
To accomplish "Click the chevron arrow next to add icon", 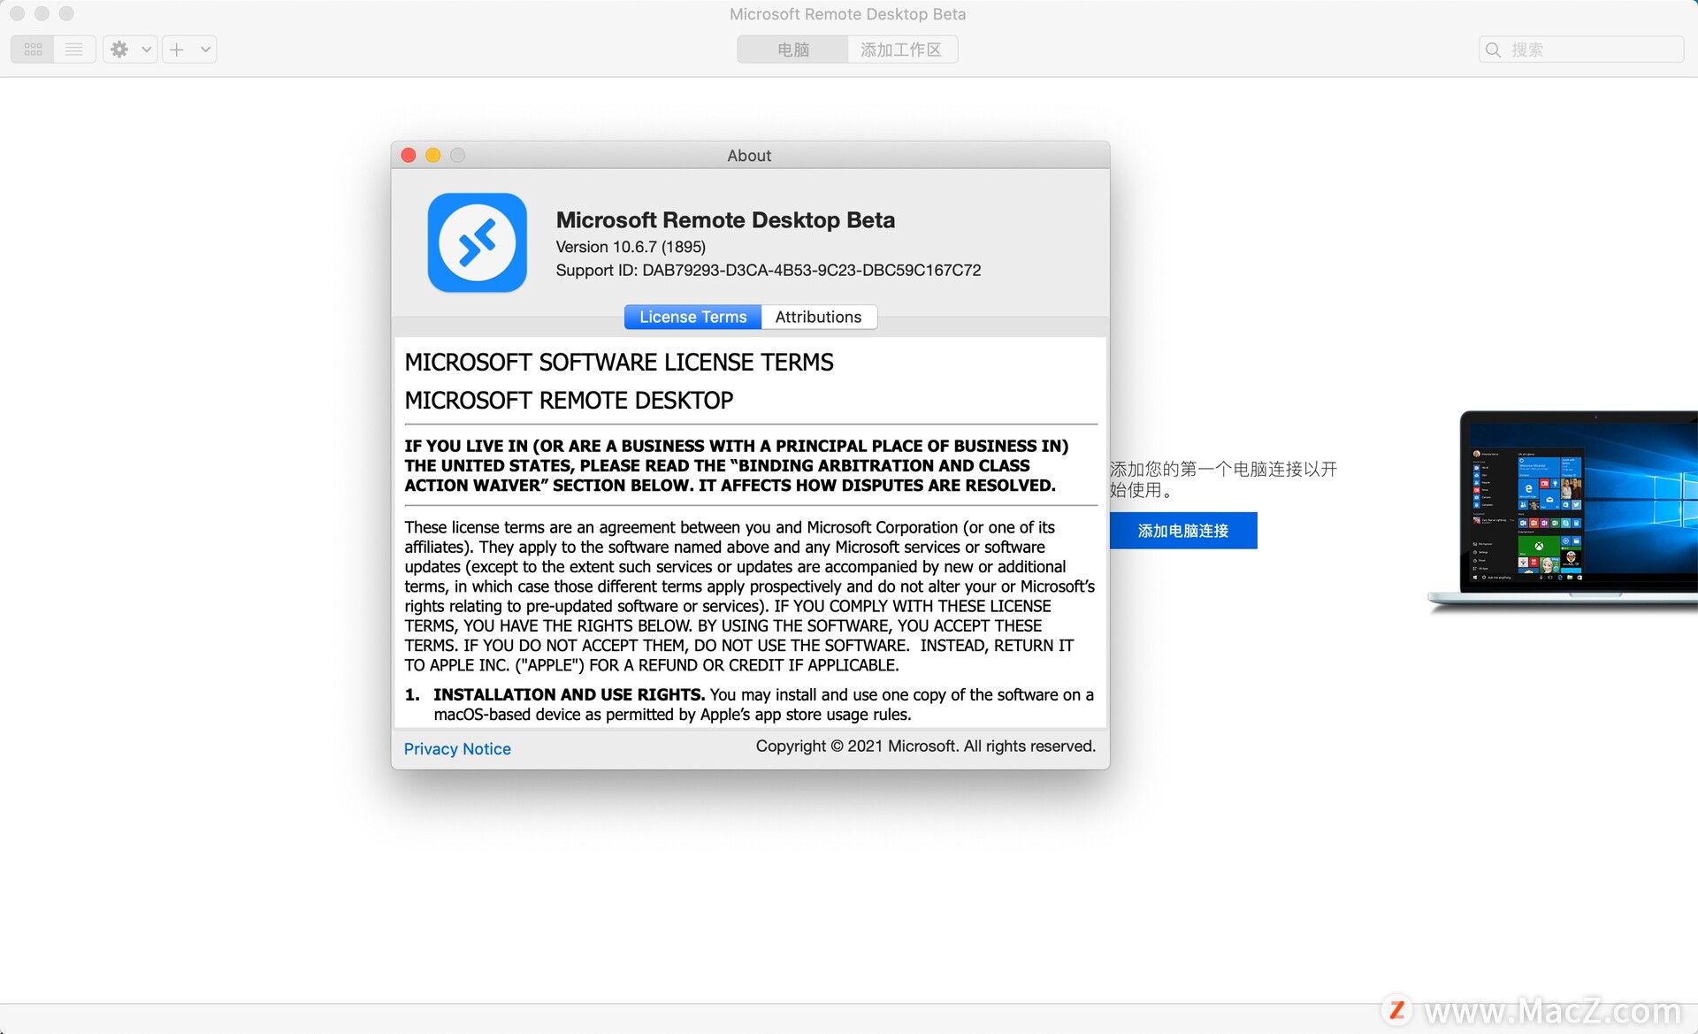I will click(198, 48).
